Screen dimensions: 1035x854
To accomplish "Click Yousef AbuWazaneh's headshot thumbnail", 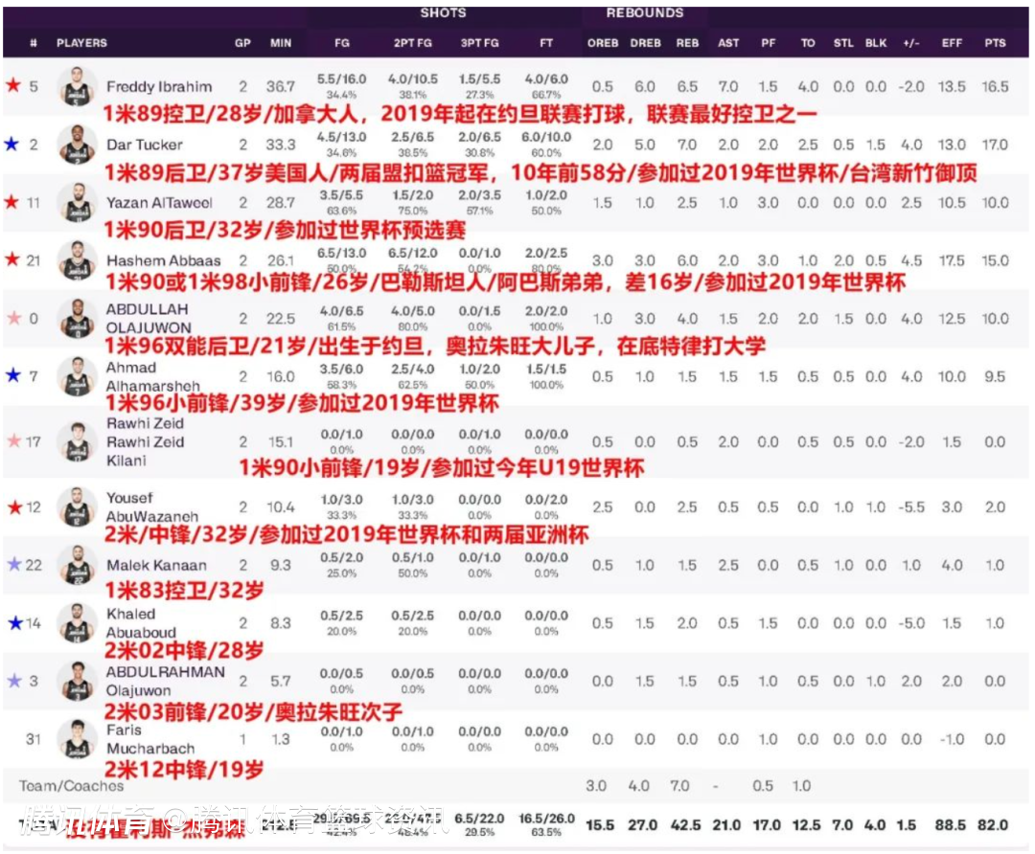I will (77, 507).
